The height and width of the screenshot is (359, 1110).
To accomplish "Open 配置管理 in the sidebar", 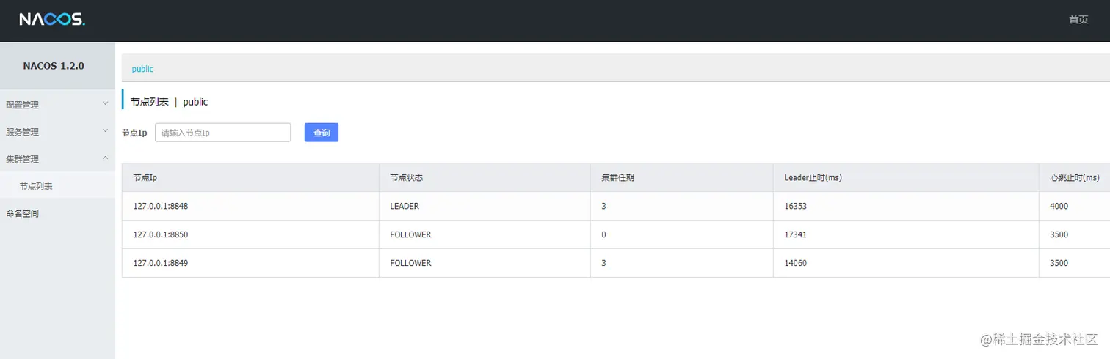I will pos(23,105).
